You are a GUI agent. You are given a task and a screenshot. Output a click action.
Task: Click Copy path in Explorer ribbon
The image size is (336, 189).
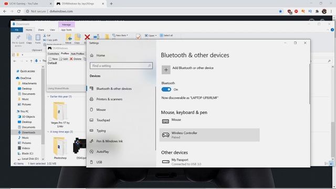[50, 40]
